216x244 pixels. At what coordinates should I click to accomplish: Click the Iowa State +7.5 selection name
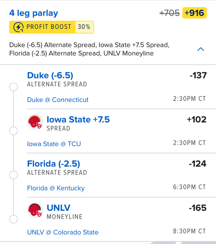78,119
